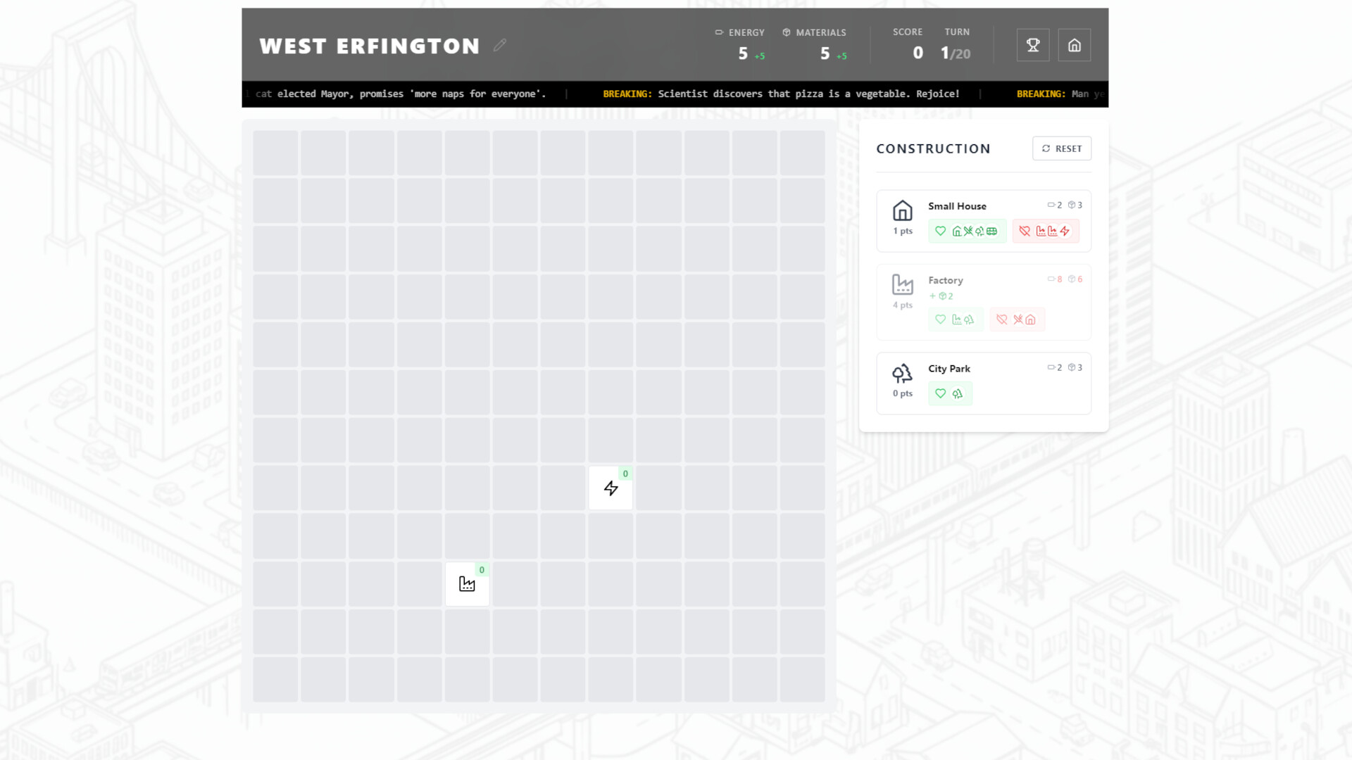Viewport: 1352px width, 760px height.
Task: Click the heart synergy icon on Small House card
Action: pyautogui.click(x=939, y=231)
